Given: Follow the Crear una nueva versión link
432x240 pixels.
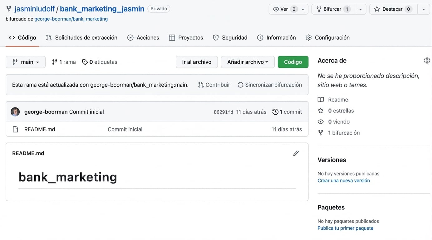Looking at the screenshot, I should click(x=344, y=181).
